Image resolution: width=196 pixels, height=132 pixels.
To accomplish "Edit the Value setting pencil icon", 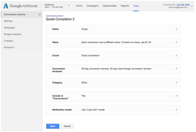I will point(177,42).
